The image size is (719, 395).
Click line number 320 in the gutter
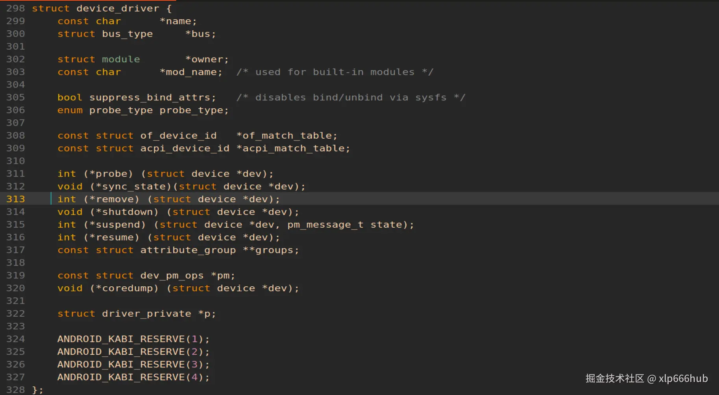(x=16, y=288)
